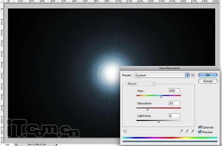Click OK to apply Hue/Saturation
The image size is (222, 146).
(x=208, y=75)
